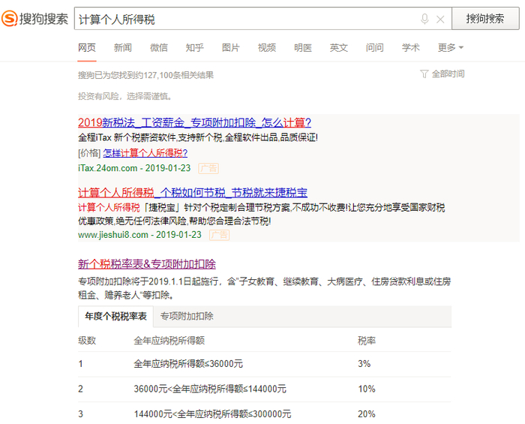Click the 广告 badge next to iTax.24om.com
The width and height of the screenshot is (525, 424).
click(x=208, y=168)
